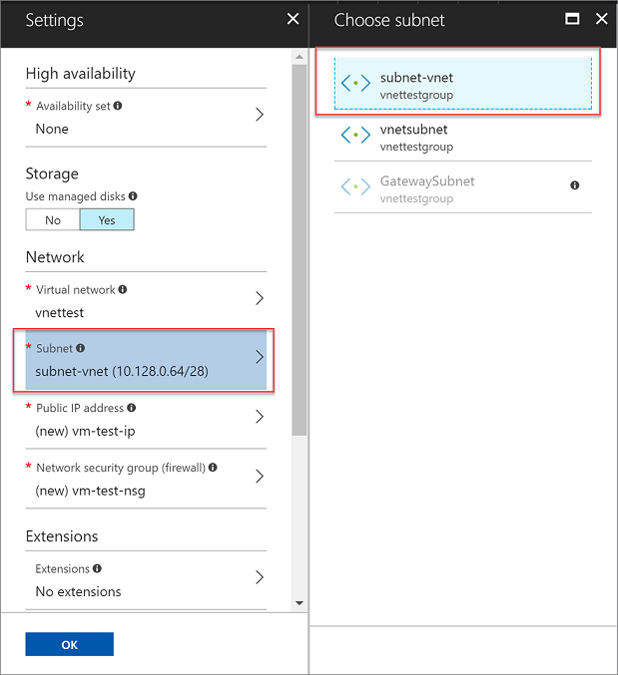Click vnettest virtual network value
The image size is (618, 675).
(x=60, y=312)
